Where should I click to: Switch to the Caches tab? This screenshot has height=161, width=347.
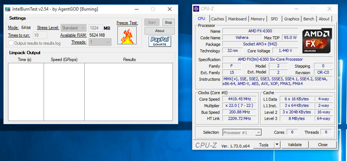[x=218, y=19]
